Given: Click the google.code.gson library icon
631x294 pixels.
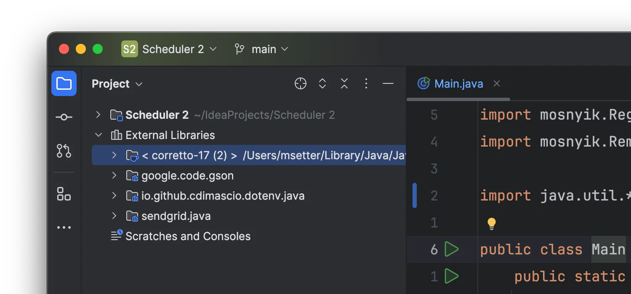Looking at the screenshot, I should (x=132, y=176).
